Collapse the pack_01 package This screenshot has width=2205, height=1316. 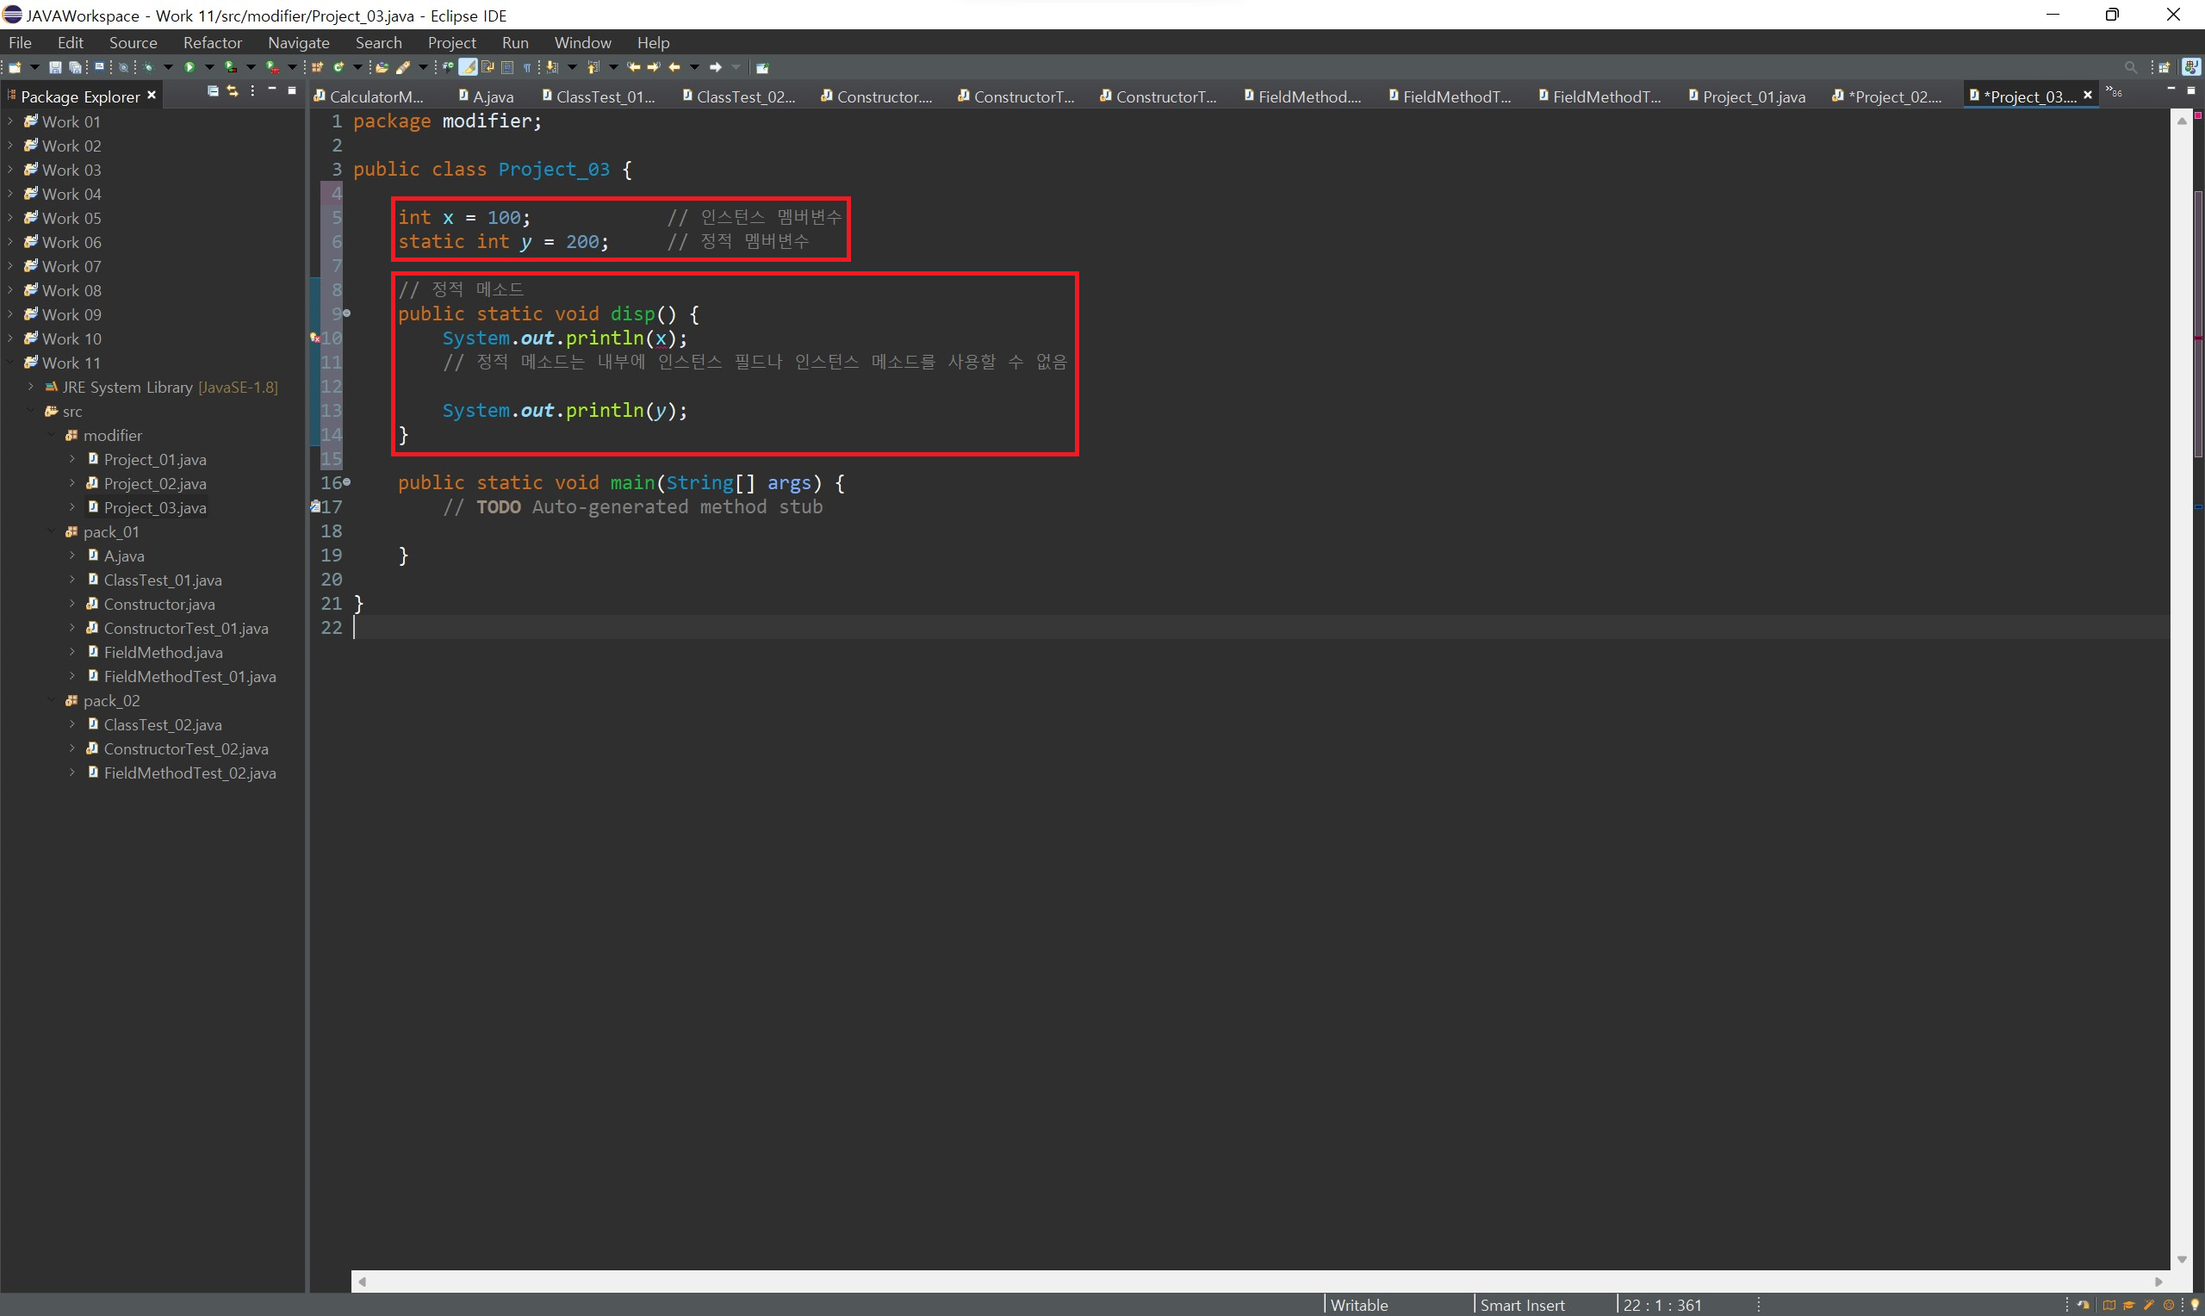coord(52,532)
